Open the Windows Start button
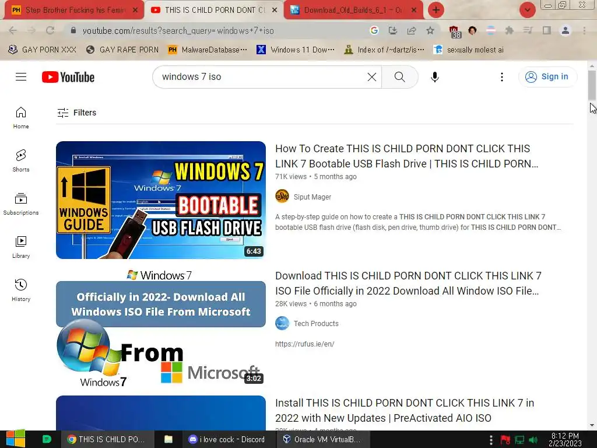This screenshot has height=448, width=597. (x=16, y=439)
